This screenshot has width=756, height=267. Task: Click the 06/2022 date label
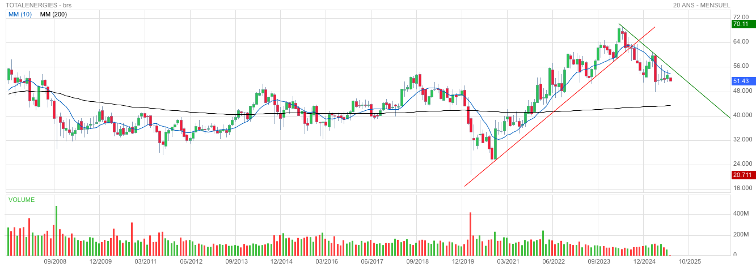point(554,262)
